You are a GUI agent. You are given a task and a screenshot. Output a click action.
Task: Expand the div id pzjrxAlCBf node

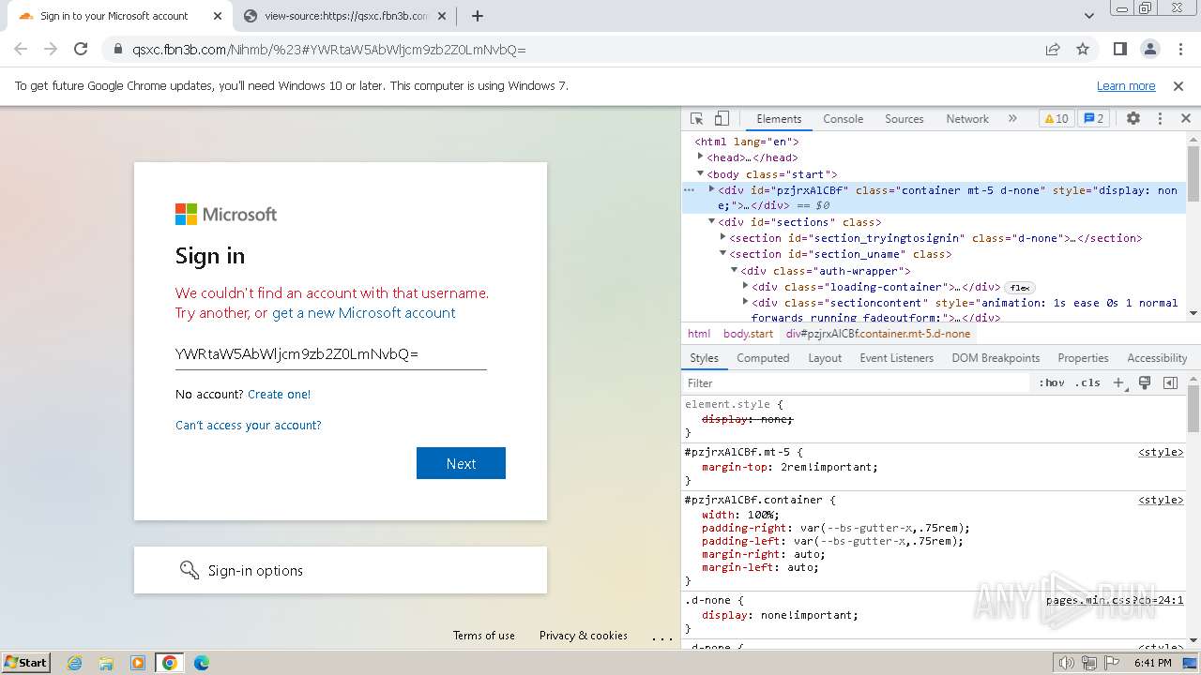[711, 189]
